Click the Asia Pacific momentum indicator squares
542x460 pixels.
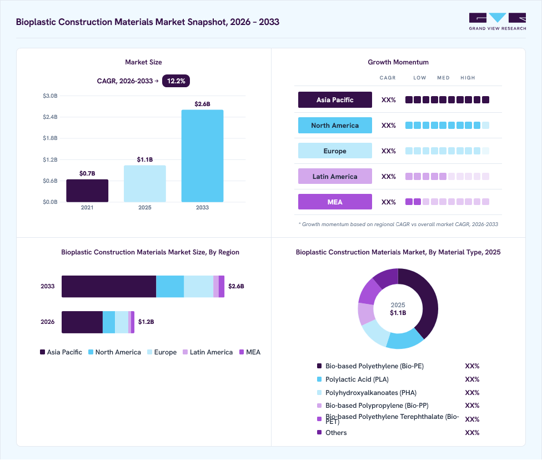[x=447, y=100]
